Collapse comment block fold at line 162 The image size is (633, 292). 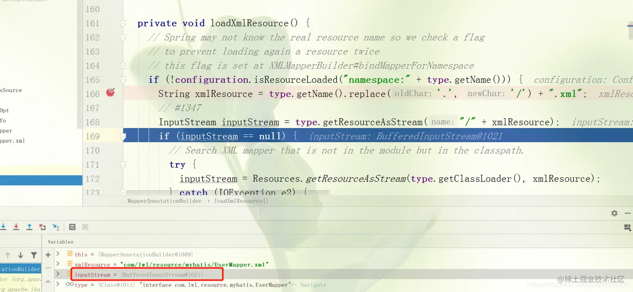(x=123, y=38)
